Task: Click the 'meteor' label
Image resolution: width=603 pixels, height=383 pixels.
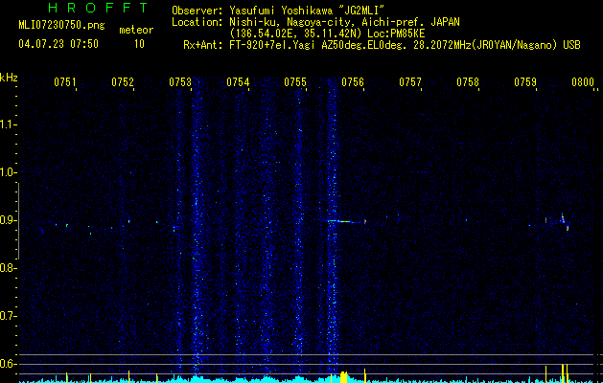Action: pyautogui.click(x=136, y=30)
